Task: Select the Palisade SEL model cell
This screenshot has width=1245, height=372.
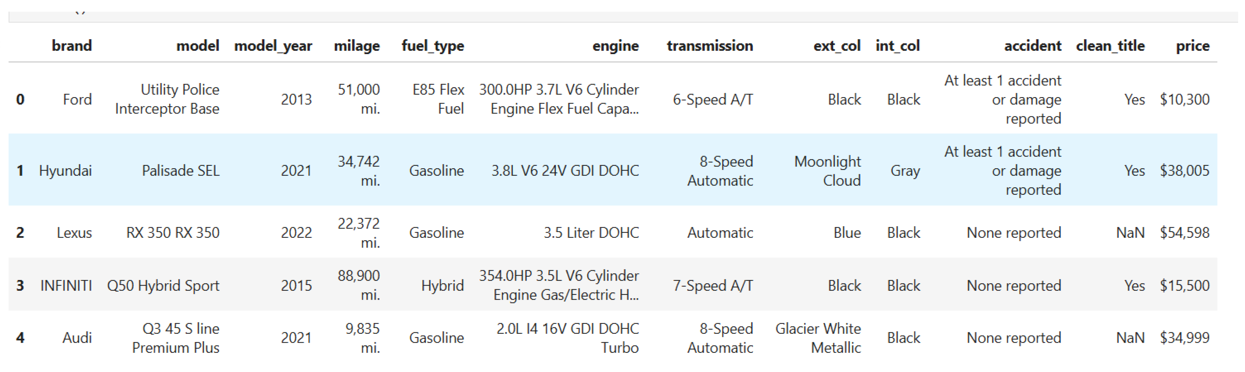Action: 180,171
